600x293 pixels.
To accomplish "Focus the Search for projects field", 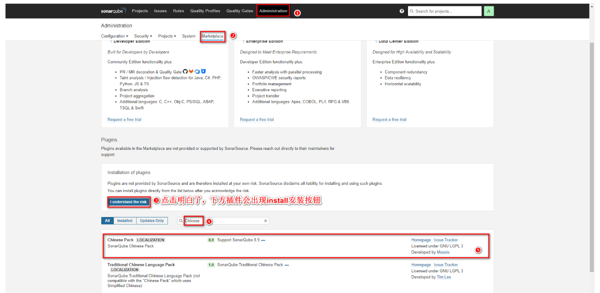I will (x=445, y=11).
